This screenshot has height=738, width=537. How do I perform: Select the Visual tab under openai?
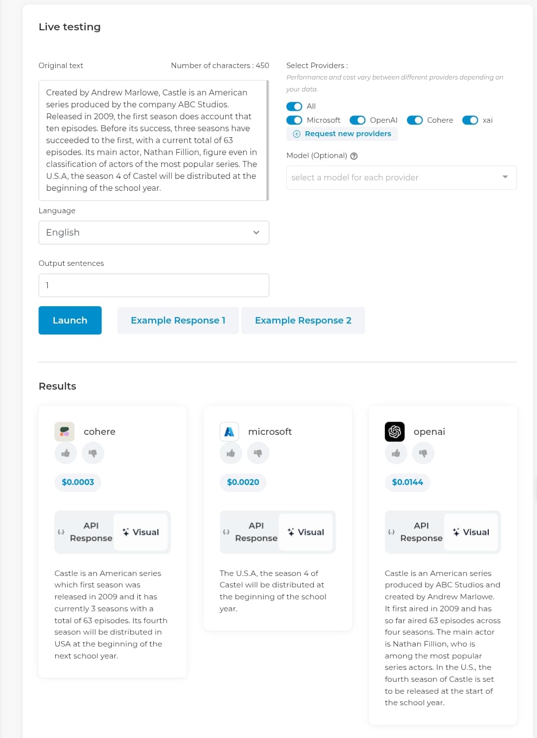(471, 532)
